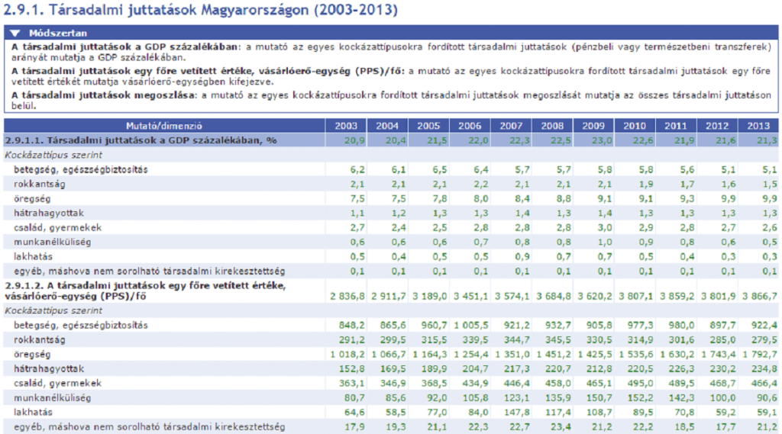The width and height of the screenshot is (782, 434).
Task: Click the page title Társadalmi juttatások Magyarországon
Action: coord(201,10)
